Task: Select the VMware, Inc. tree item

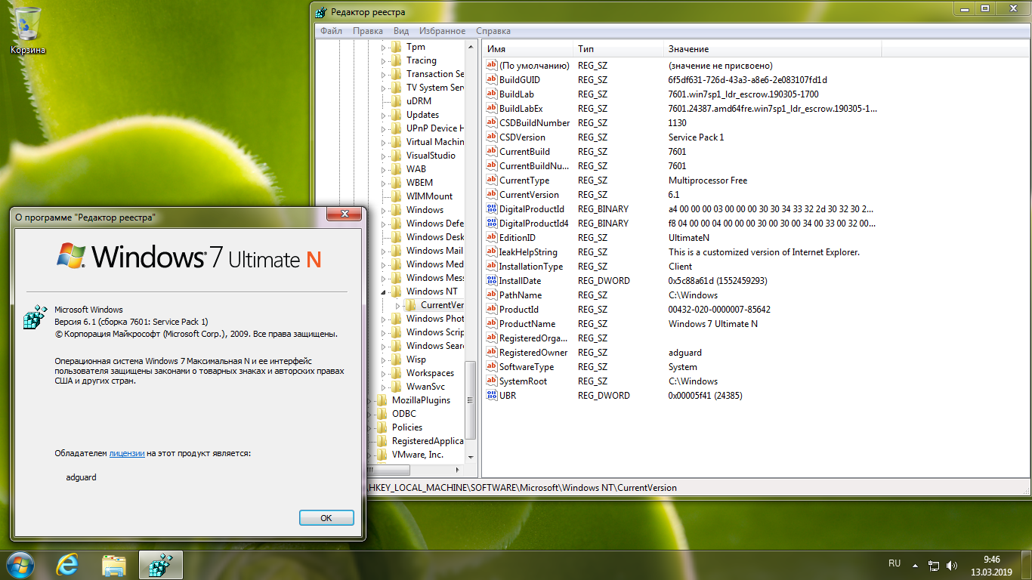Action: [x=418, y=455]
